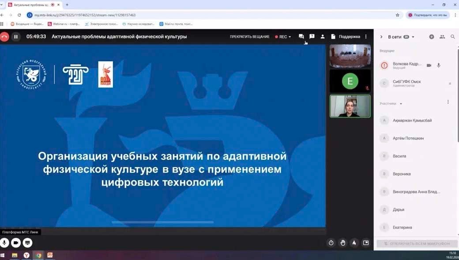459x260 pixels.
Task: Mute the microphone in bottom toolbar
Action: (x=4, y=242)
